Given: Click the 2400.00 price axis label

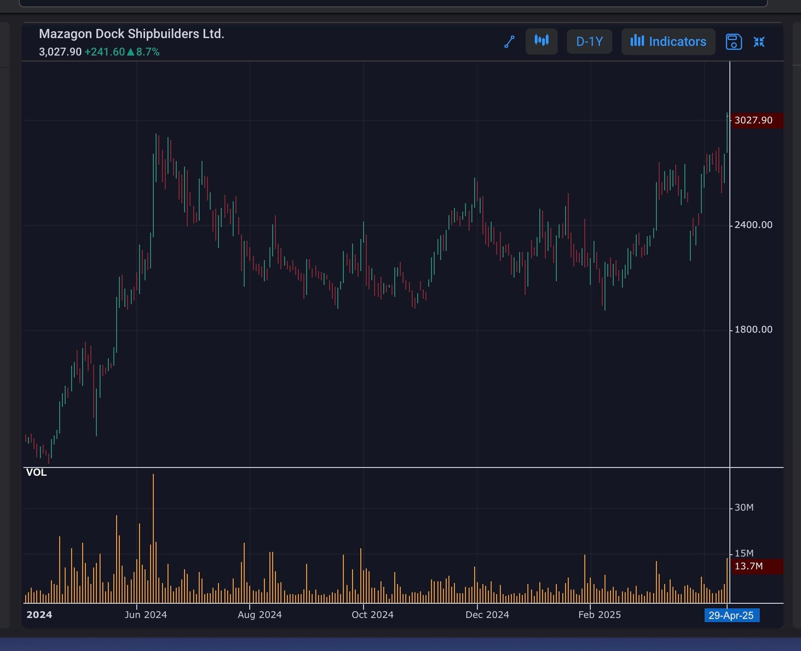Looking at the screenshot, I should tap(753, 225).
